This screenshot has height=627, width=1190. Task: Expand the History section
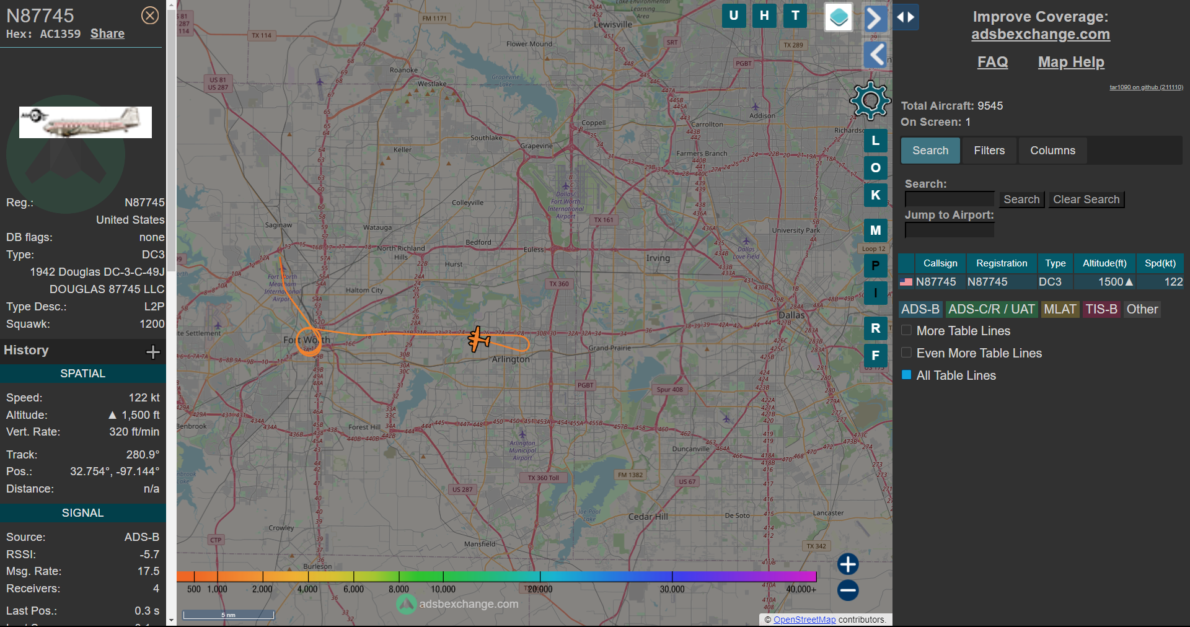[x=152, y=352]
